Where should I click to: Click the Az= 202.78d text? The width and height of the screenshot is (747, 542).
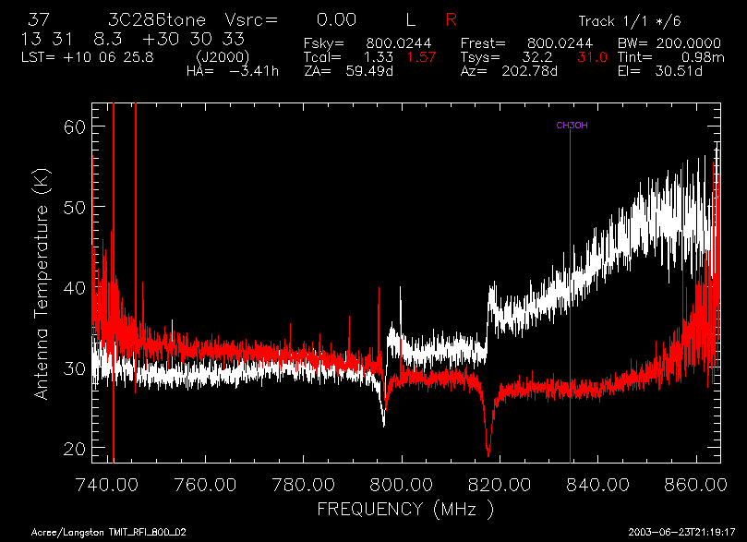(x=509, y=71)
